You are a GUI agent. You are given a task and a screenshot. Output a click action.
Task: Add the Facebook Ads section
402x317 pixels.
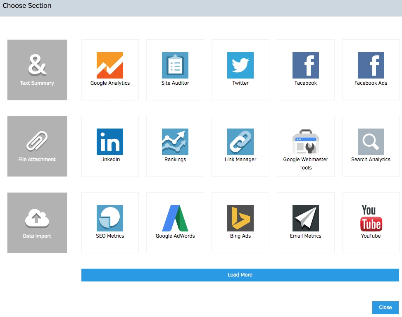tap(371, 69)
